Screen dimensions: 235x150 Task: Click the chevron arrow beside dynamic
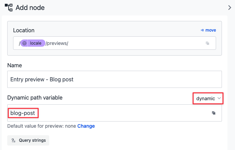(x=219, y=99)
